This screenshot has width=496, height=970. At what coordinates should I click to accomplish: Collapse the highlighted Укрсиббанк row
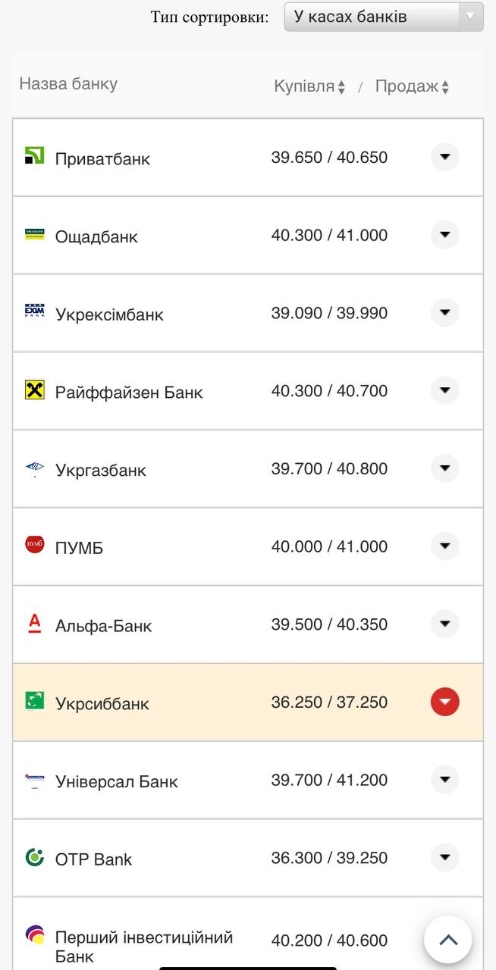pyautogui.click(x=445, y=702)
